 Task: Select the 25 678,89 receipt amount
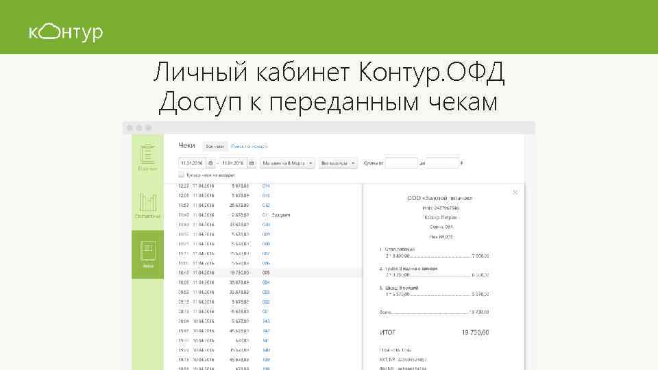239,205
